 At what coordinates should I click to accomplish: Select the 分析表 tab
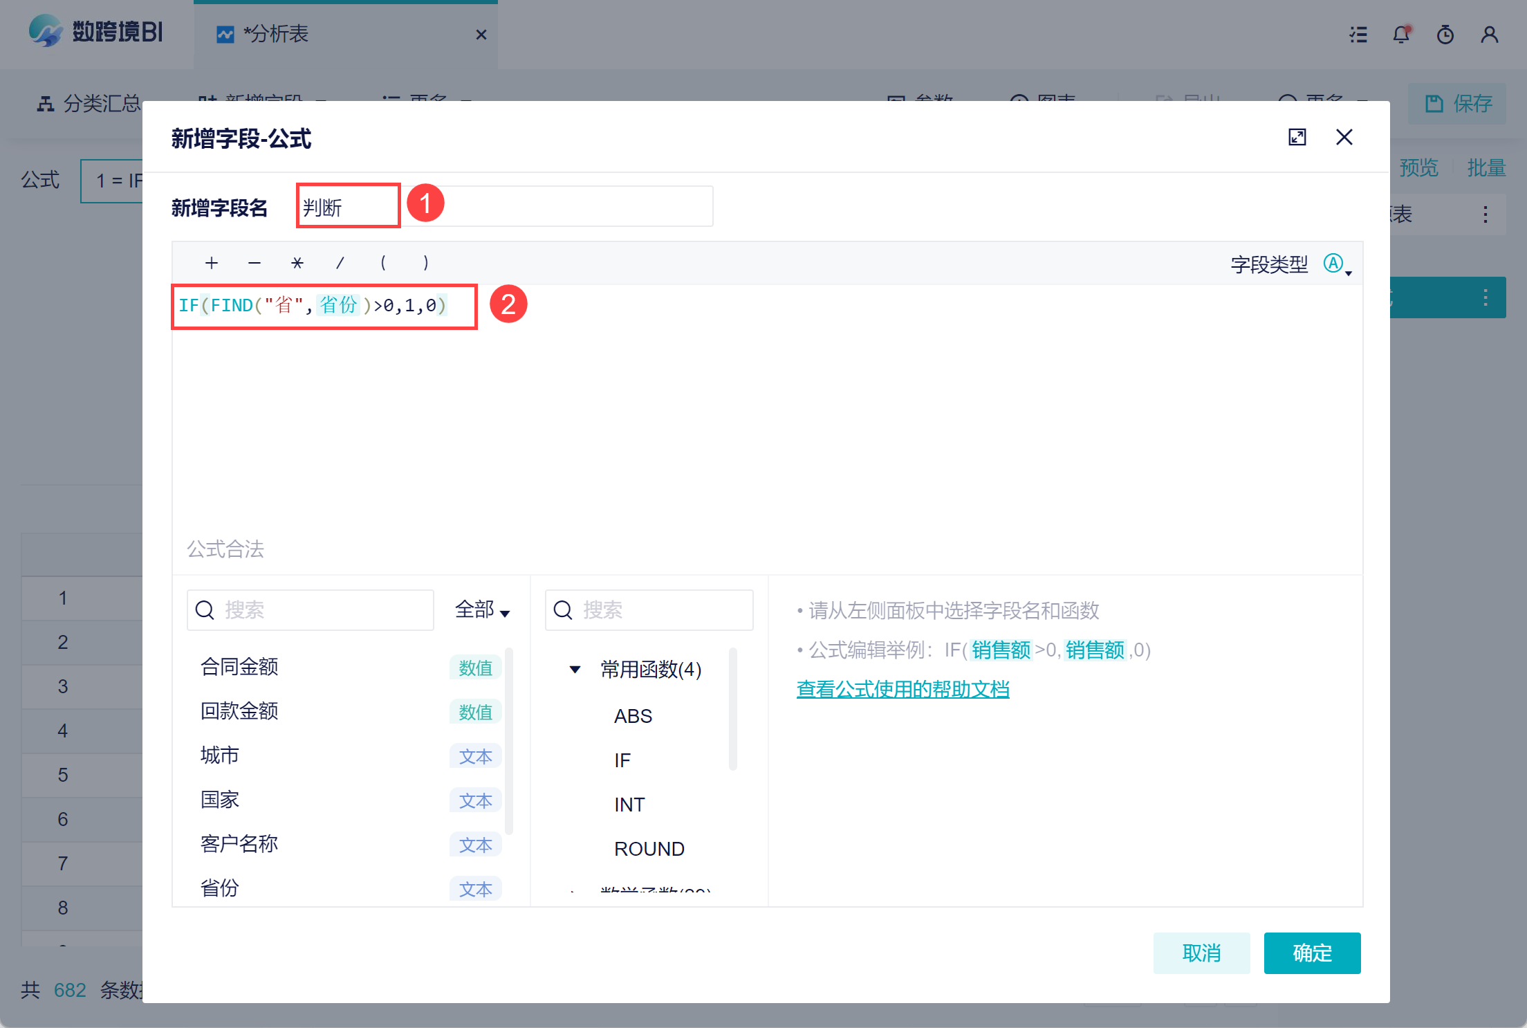coord(277,35)
